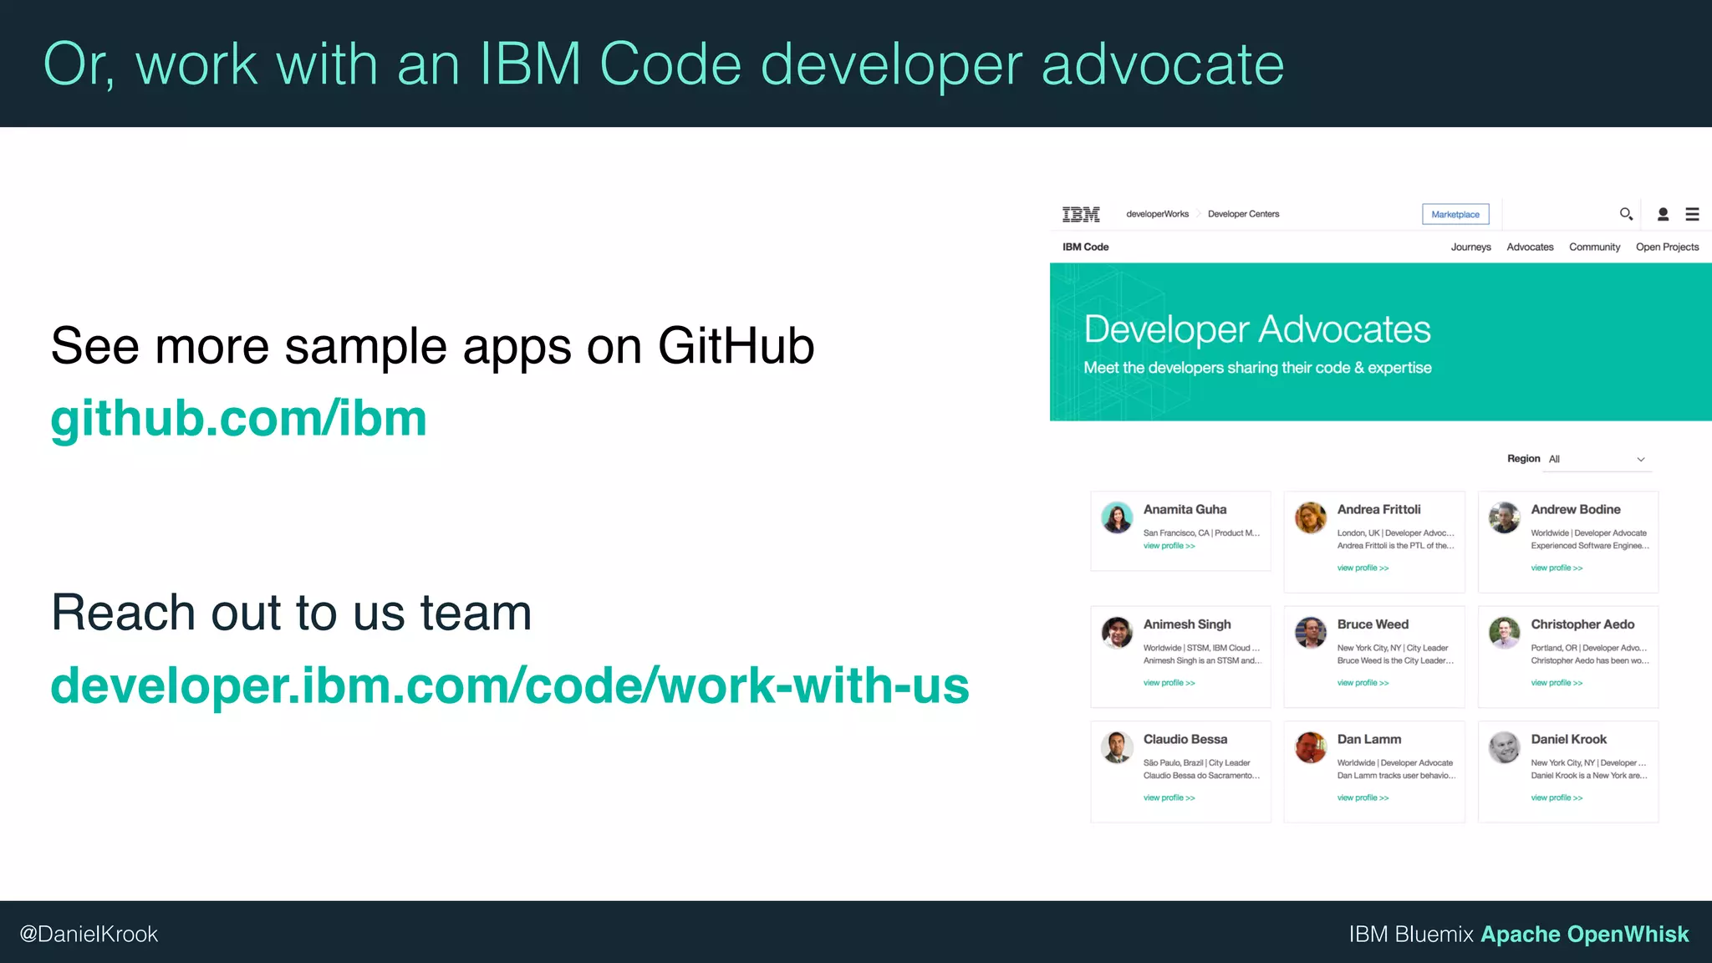The image size is (1712, 963).
Task: View profile link for Dan Lamm
Action: [x=1363, y=797]
